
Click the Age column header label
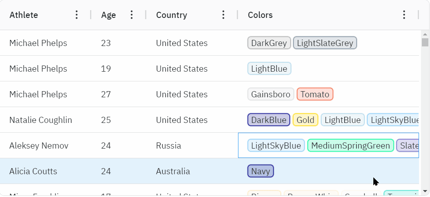click(108, 15)
